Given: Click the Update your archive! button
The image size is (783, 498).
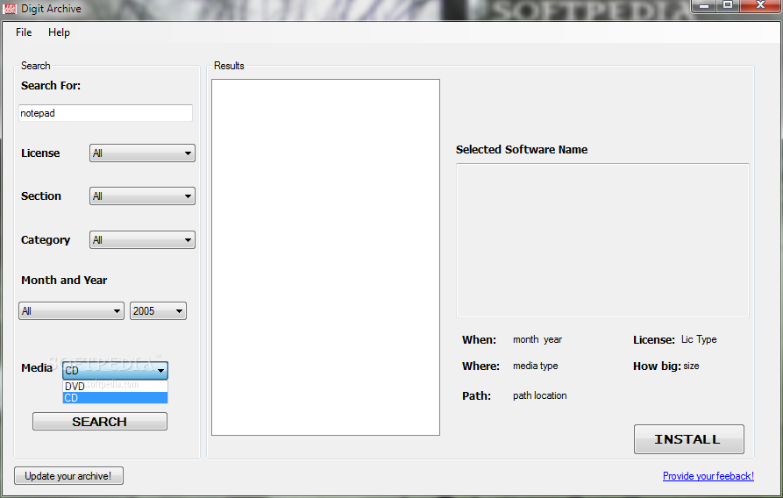Looking at the screenshot, I should click(x=68, y=476).
